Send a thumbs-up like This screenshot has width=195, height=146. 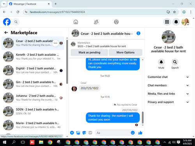coord(140,133)
